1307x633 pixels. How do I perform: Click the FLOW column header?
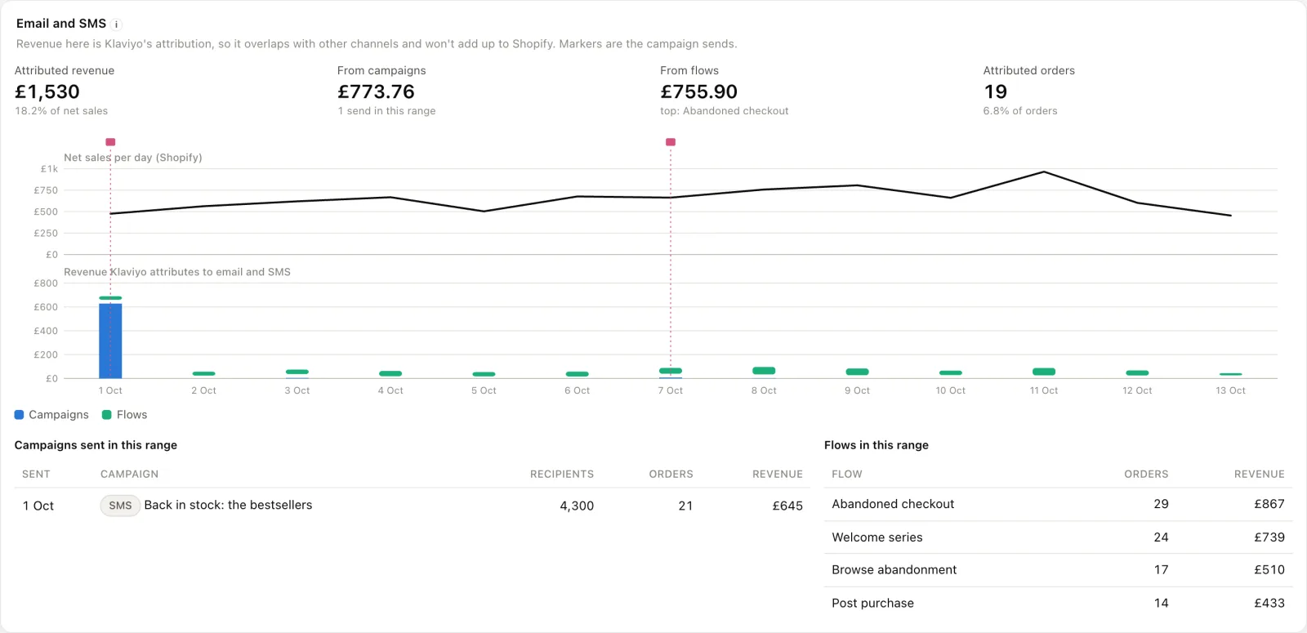coord(847,474)
